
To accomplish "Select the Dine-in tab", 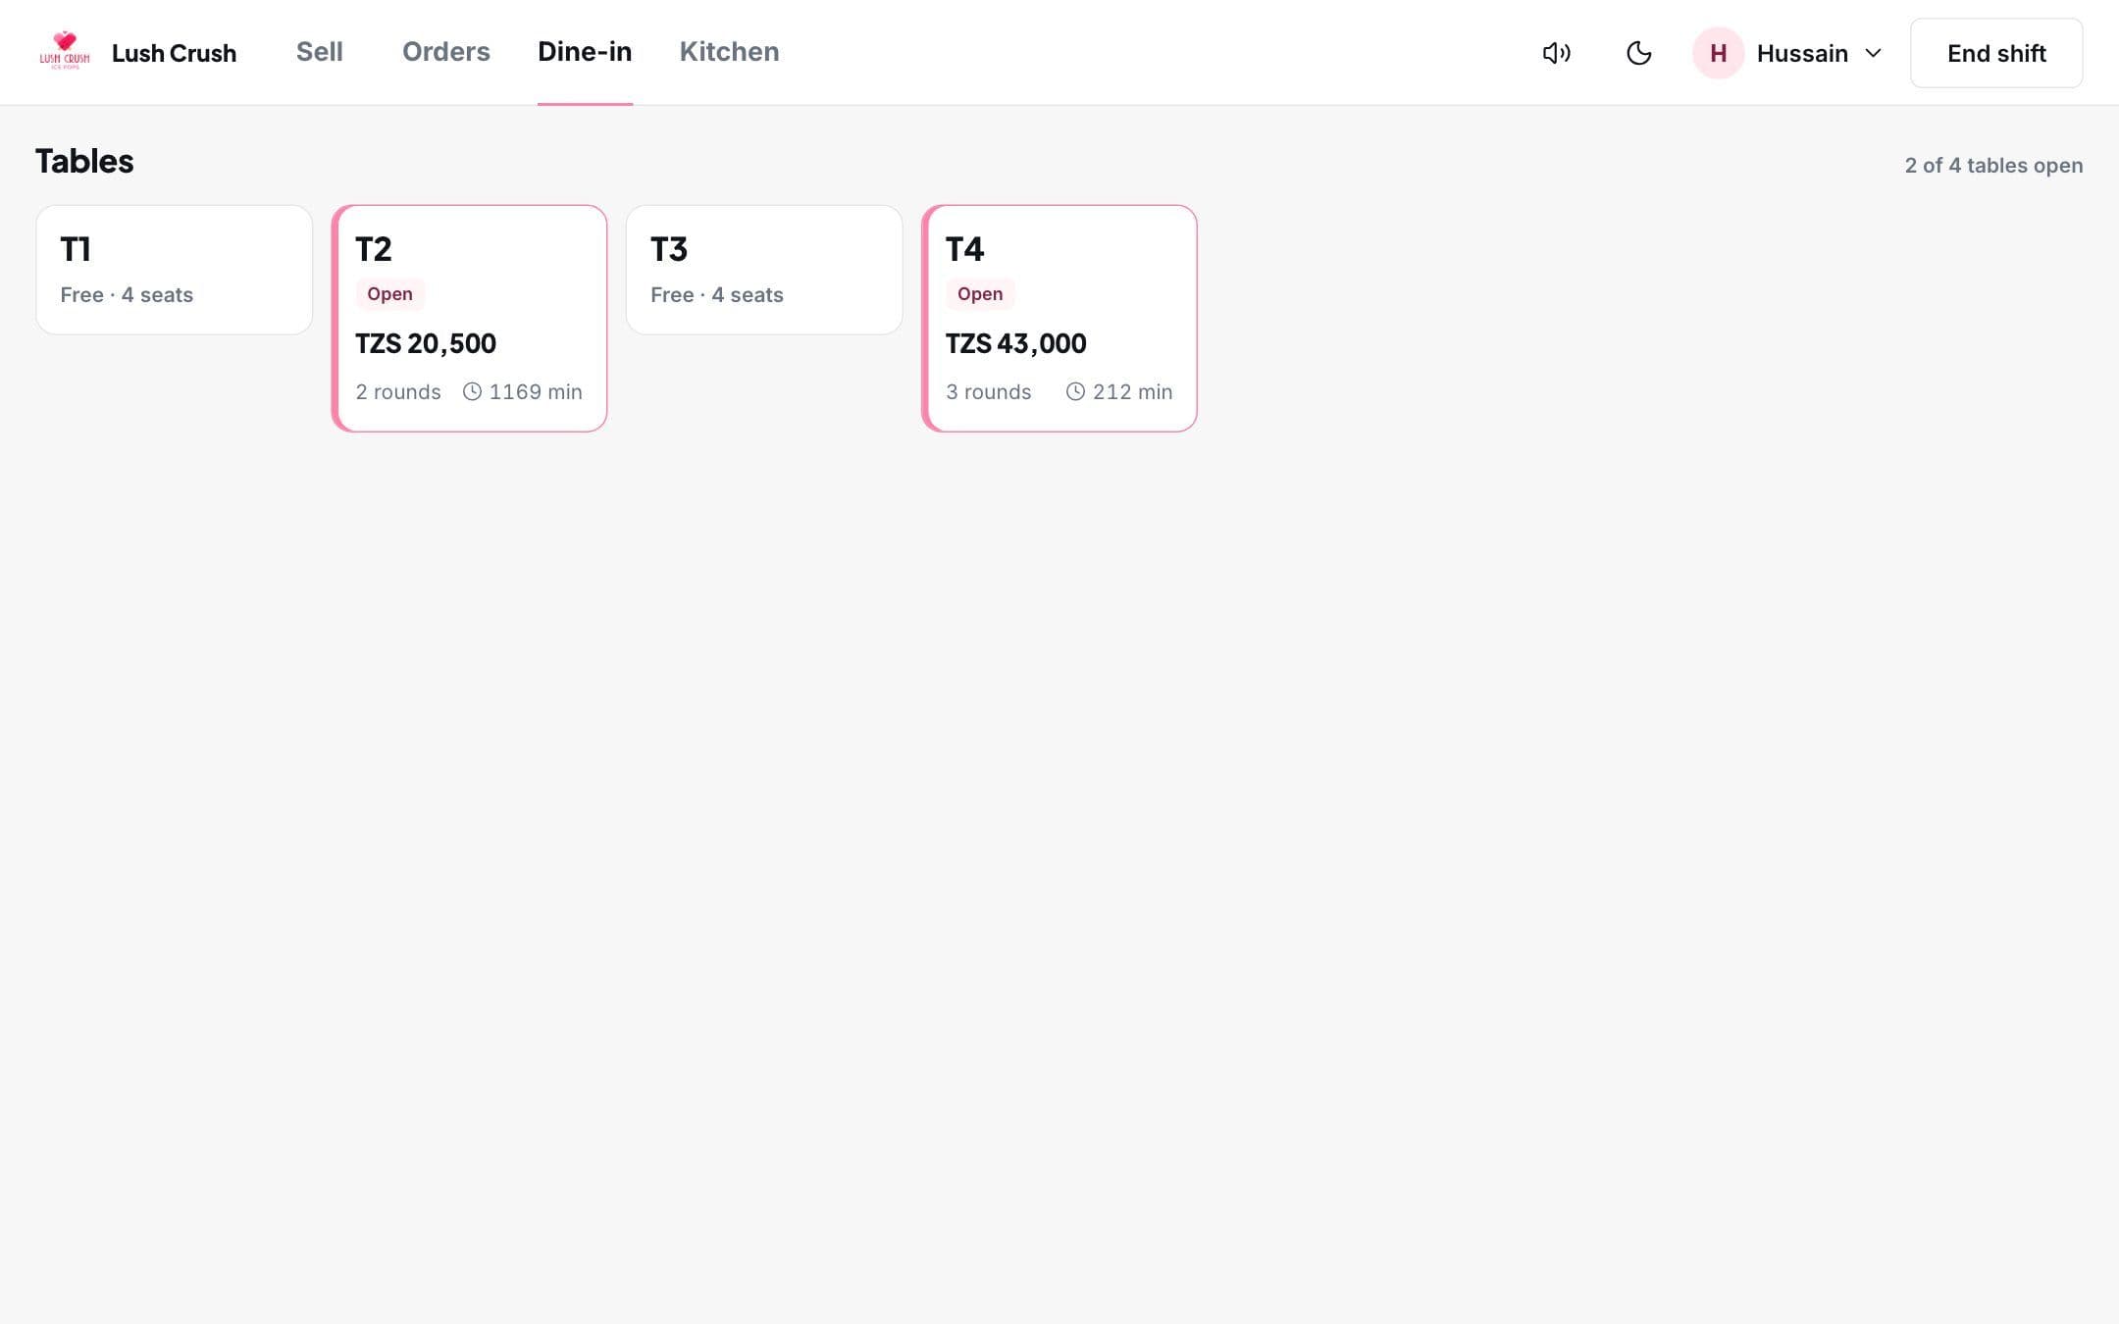I will [x=585, y=51].
